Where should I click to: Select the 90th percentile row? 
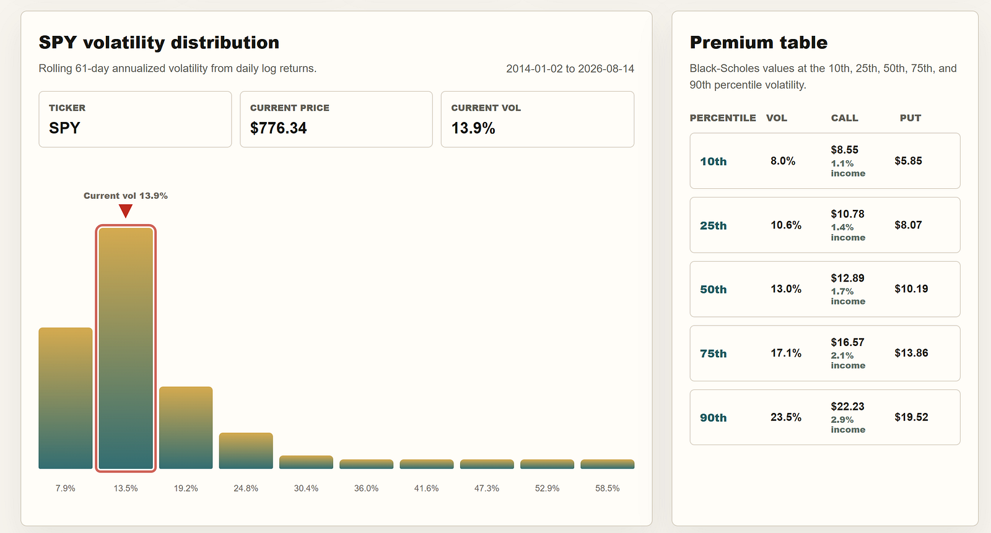point(825,417)
